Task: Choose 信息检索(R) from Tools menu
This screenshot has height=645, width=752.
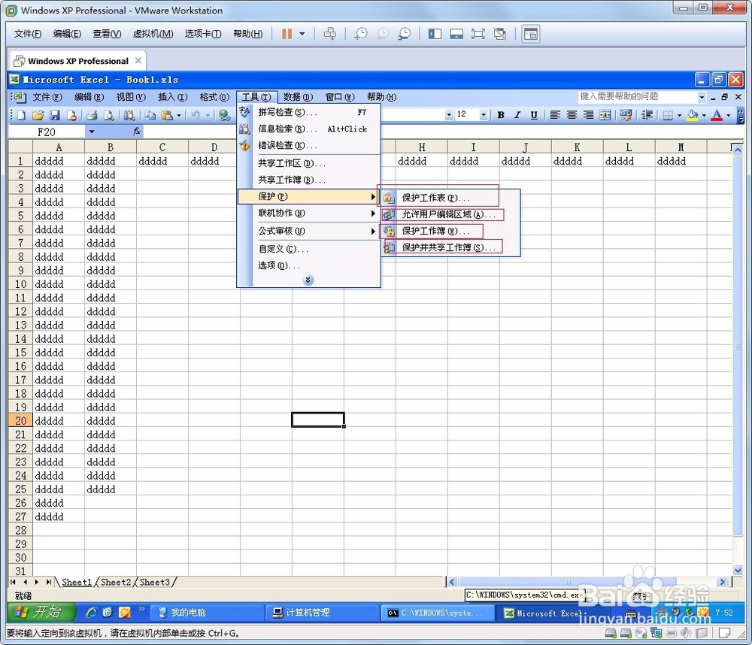Action: click(x=309, y=129)
